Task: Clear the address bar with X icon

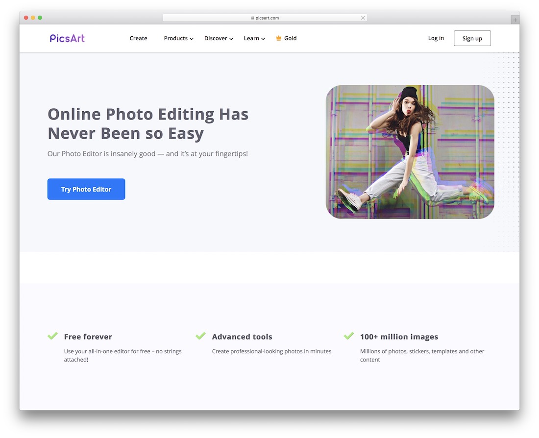Action: point(363,18)
